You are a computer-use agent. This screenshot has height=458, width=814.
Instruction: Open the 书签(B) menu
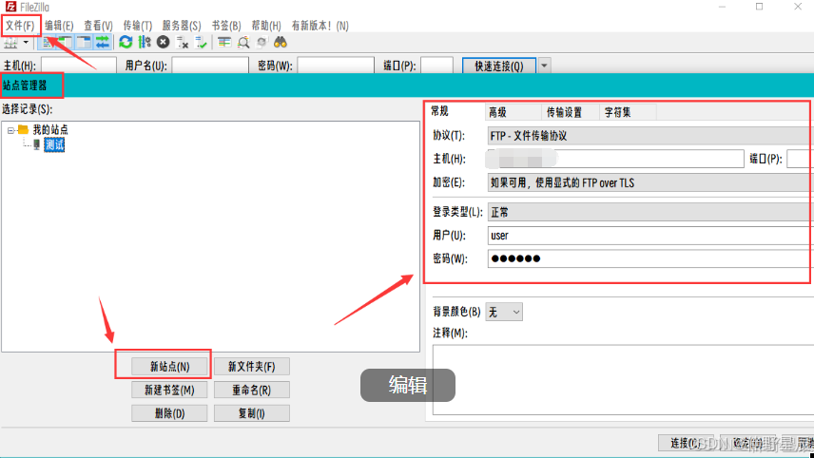pyautogui.click(x=226, y=26)
